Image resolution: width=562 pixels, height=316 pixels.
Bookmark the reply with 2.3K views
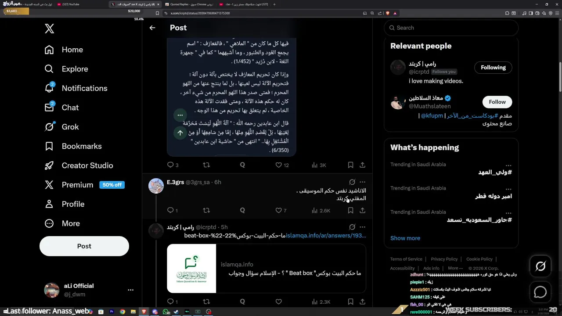click(350, 302)
